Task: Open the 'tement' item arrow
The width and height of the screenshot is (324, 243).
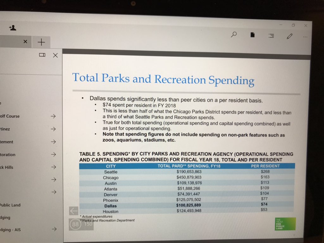Action: 53,141
